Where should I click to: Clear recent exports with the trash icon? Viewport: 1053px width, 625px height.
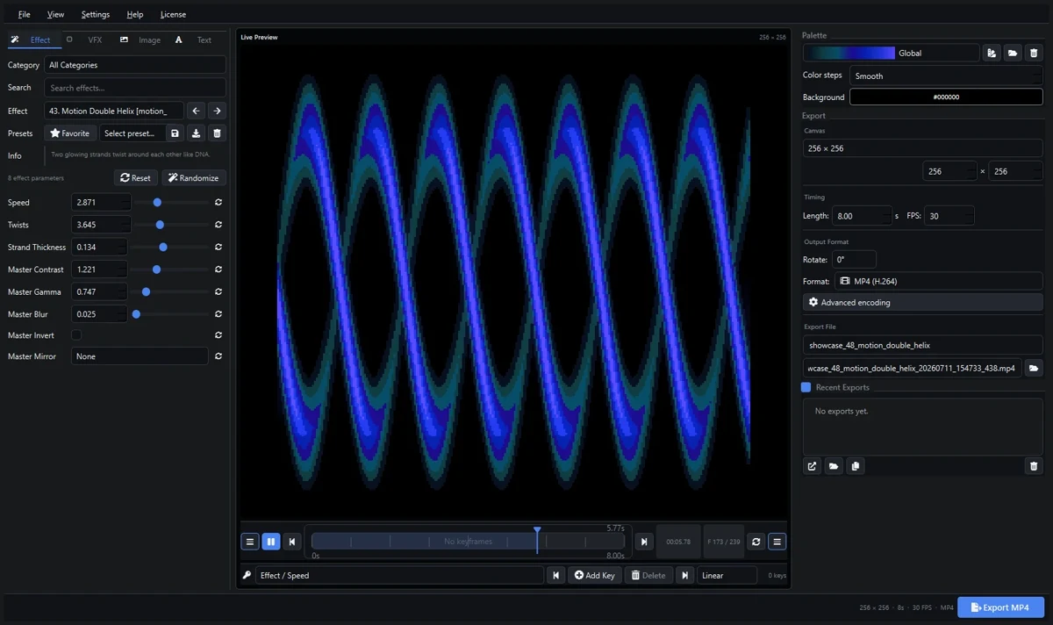1034,466
